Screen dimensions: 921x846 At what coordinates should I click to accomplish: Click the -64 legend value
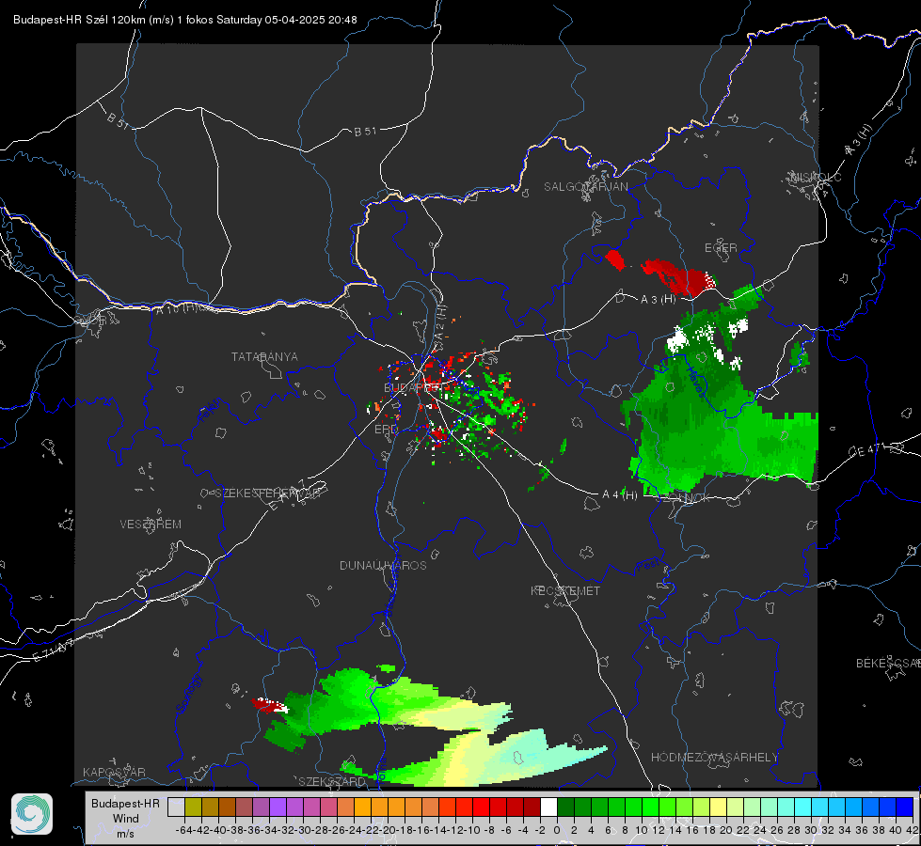click(183, 830)
